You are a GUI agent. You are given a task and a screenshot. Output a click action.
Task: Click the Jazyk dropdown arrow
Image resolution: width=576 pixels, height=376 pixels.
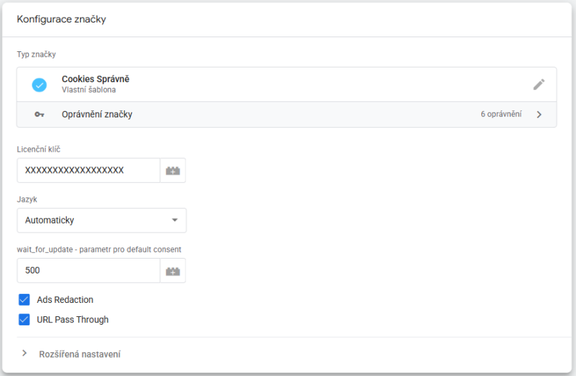174,220
